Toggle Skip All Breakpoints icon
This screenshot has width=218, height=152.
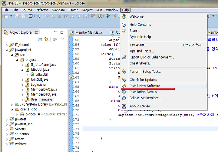(x=38, y=16)
